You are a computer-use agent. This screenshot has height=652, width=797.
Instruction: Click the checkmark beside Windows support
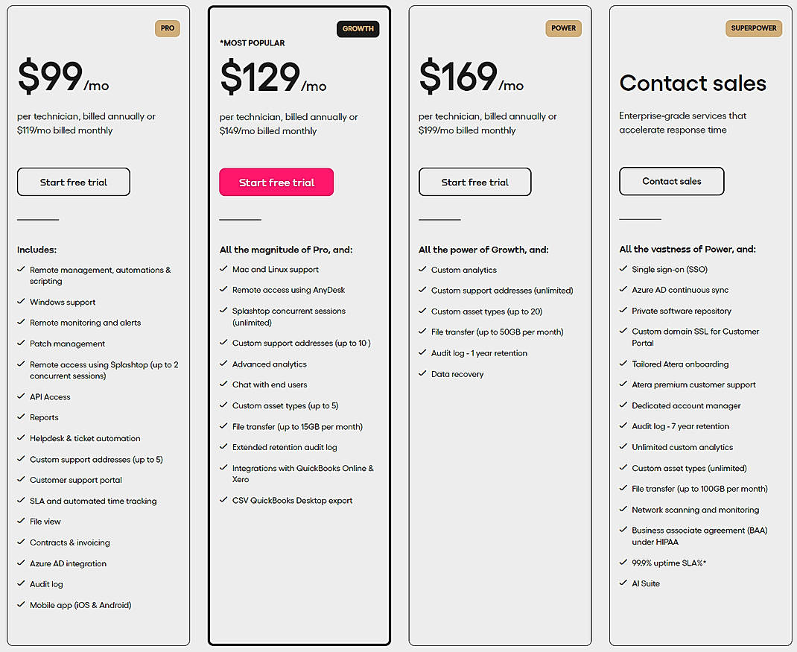point(21,302)
